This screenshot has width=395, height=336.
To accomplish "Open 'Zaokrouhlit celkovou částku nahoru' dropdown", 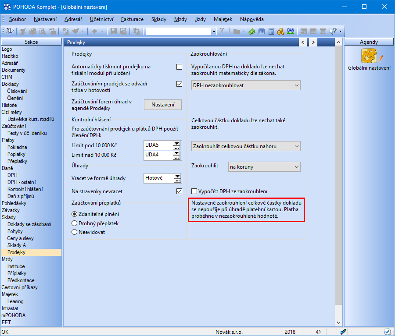I will tap(246, 146).
